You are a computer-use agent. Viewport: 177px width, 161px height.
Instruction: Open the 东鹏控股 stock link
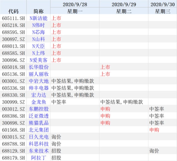(38, 109)
